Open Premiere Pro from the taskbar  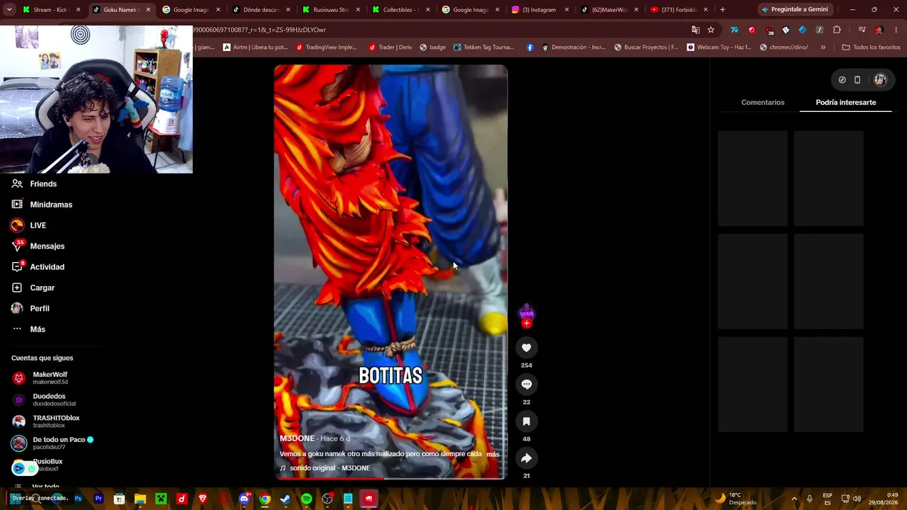click(x=98, y=499)
